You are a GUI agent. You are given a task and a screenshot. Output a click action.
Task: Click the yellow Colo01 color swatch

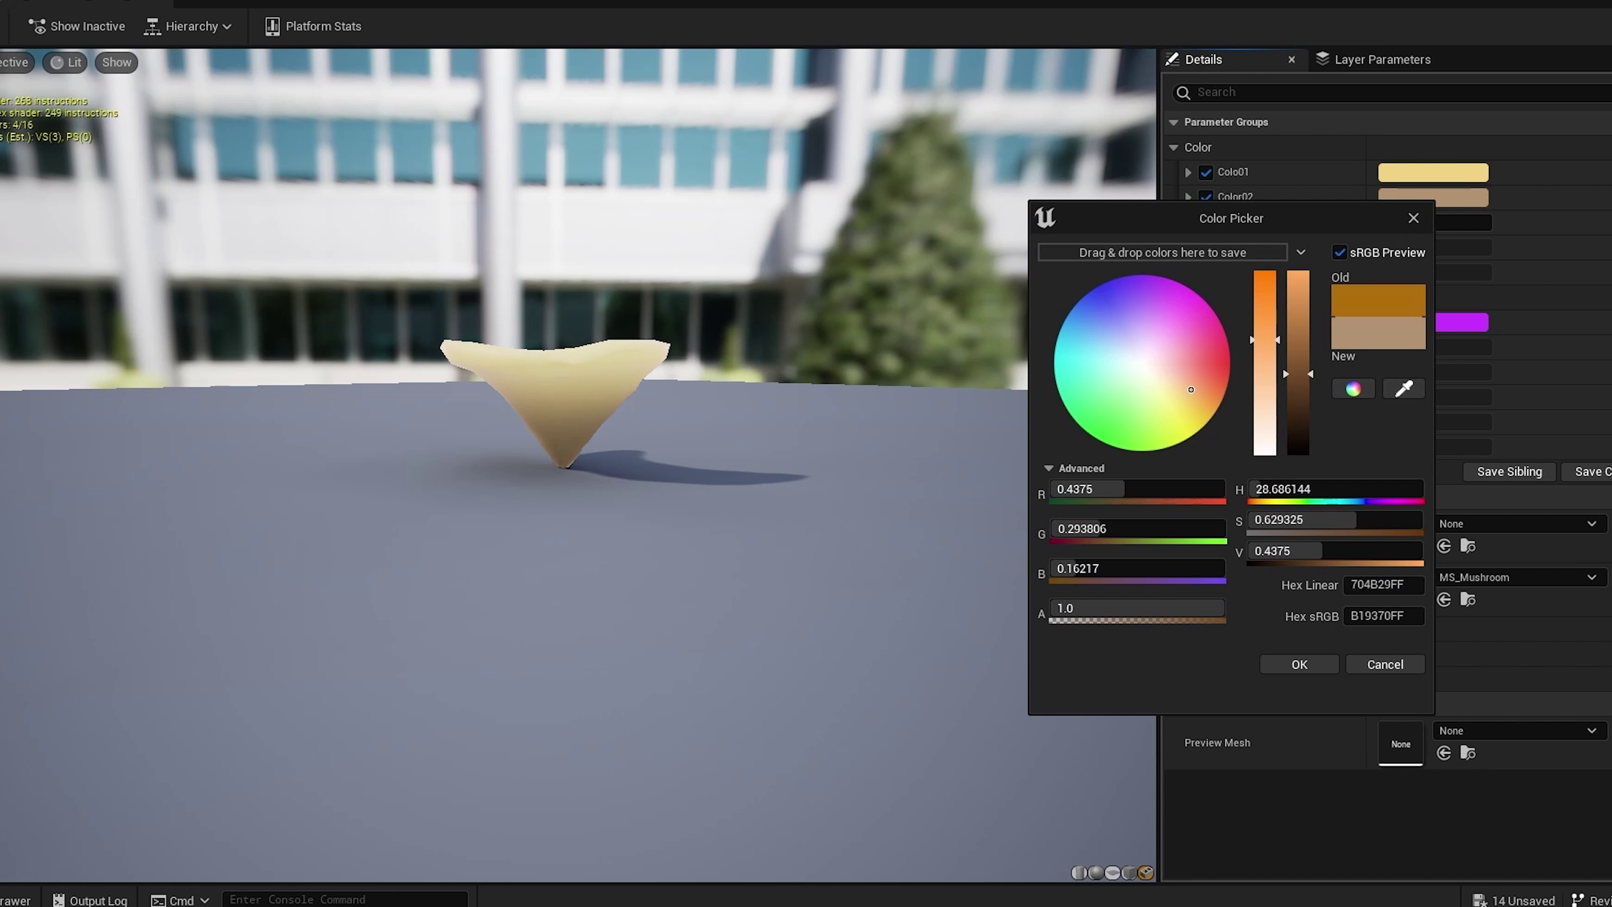[1433, 172]
